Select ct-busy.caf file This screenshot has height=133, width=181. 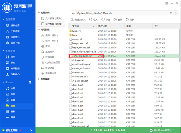pos(124,60)
